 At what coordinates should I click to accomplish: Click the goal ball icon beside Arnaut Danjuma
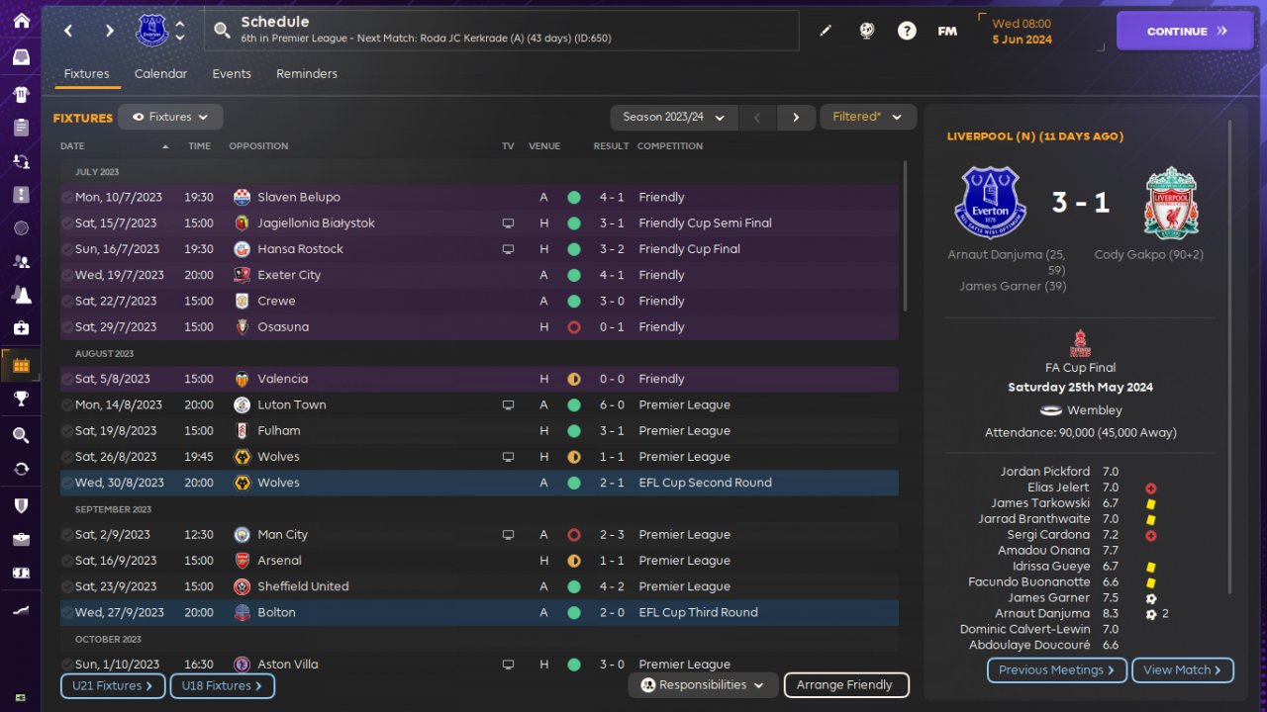(1151, 614)
